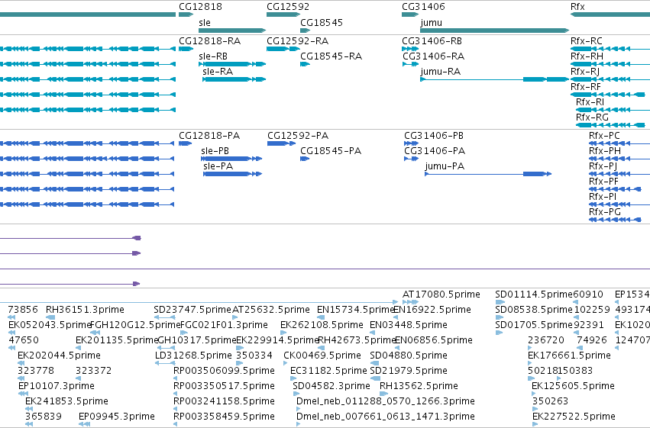Open protein label CG12818-PA
This screenshot has height=428, width=650.
(209, 136)
